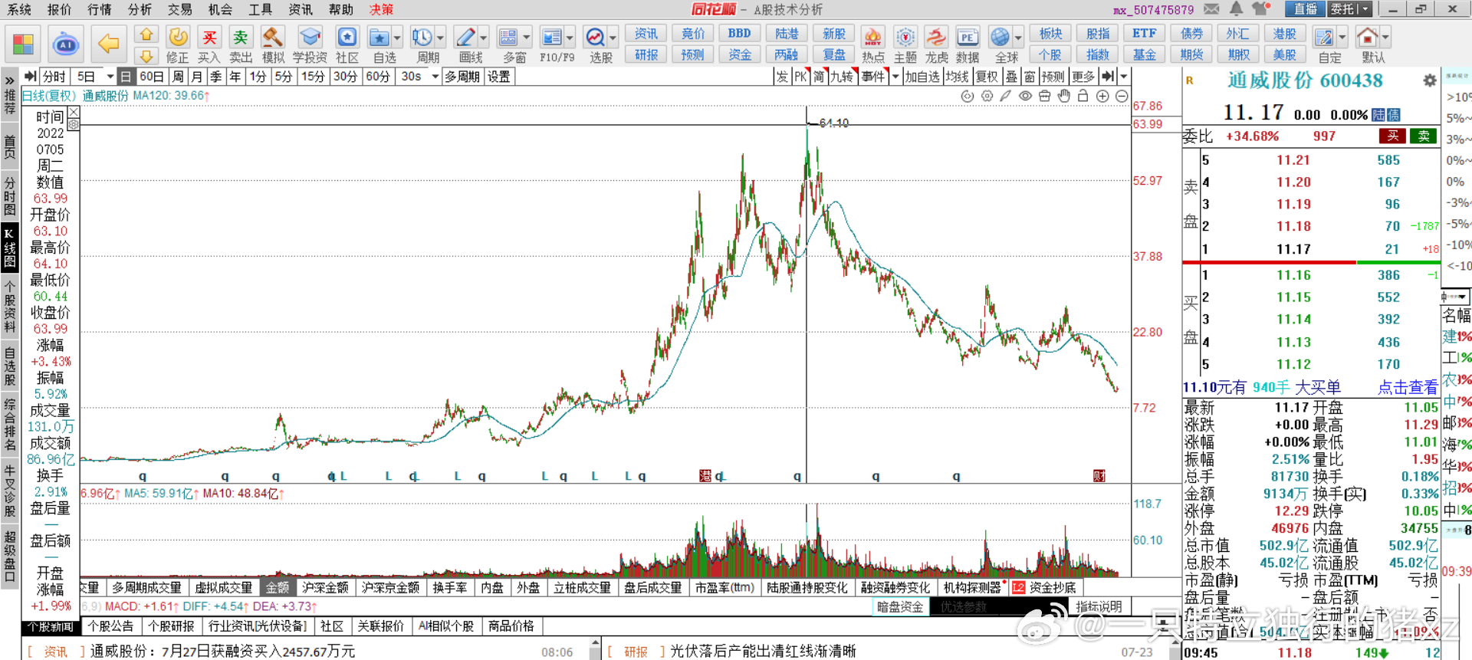Open the settings gear beside 通威股份 600438
This screenshot has width=1472, height=660.
tap(1430, 80)
